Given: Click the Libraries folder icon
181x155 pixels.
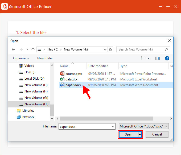Looking at the screenshot, I should pyautogui.click(x=19, y=111).
